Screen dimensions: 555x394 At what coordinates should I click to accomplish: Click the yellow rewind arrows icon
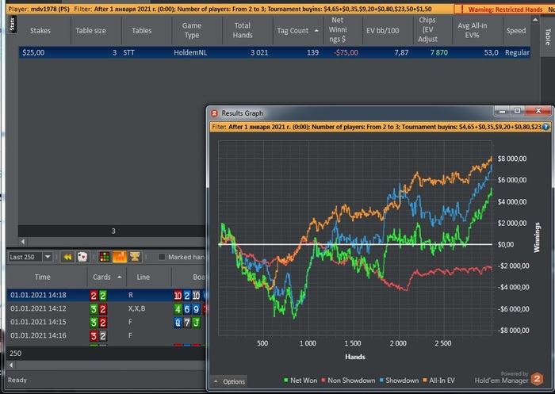point(67,257)
